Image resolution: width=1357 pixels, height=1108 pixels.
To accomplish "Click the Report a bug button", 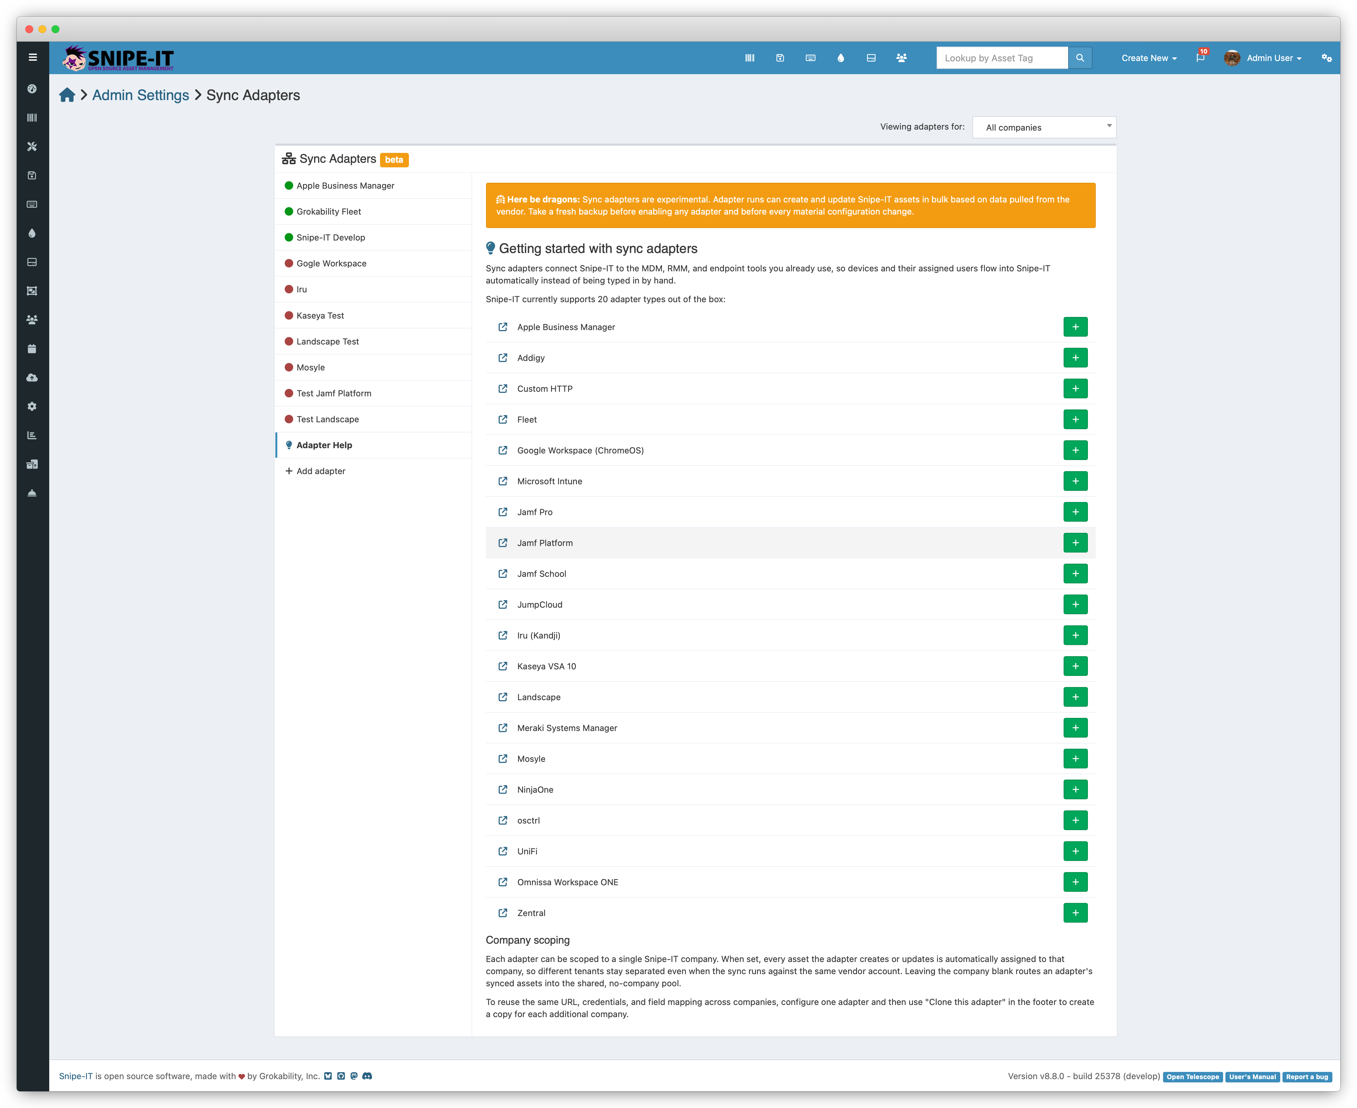I will pos(1306,1077).
